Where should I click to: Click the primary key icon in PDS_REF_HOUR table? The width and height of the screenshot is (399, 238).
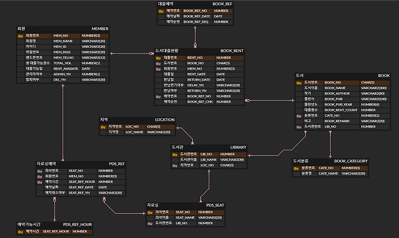(20, 232)
